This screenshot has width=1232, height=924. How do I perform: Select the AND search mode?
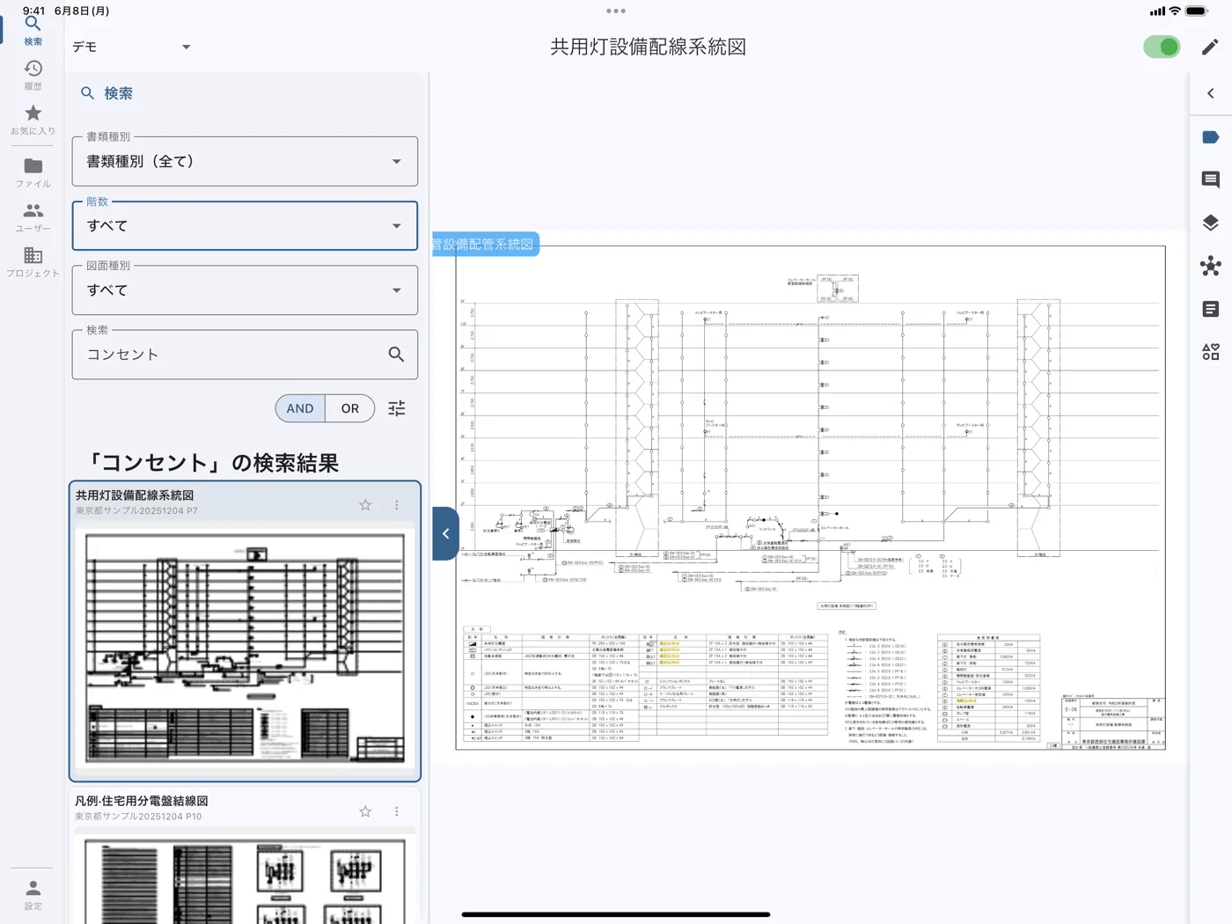click(x=300, y=408)
